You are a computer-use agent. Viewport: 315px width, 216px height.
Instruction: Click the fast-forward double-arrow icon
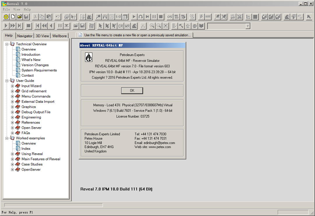tap(13, 26)
